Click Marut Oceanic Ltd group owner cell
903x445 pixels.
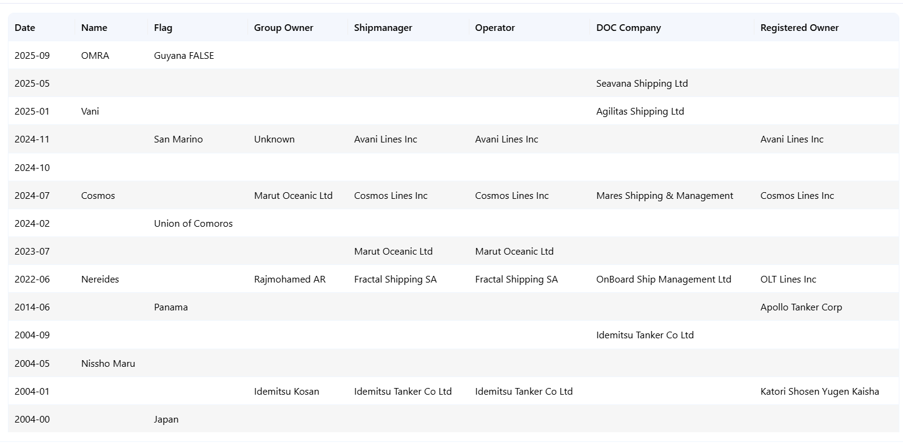pos(293,196)
